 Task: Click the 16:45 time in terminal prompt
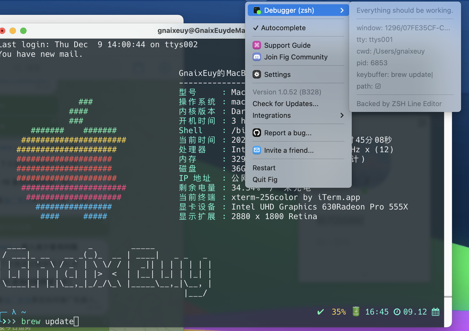tap(377, 312)
